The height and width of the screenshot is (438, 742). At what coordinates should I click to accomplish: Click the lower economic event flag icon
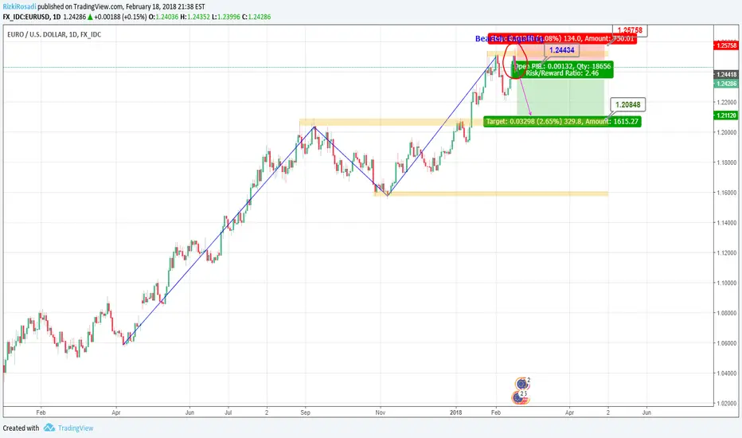[x=520, y=397]
